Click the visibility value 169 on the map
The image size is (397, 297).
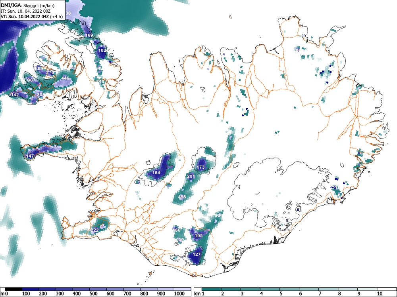(x=89, y=35)
